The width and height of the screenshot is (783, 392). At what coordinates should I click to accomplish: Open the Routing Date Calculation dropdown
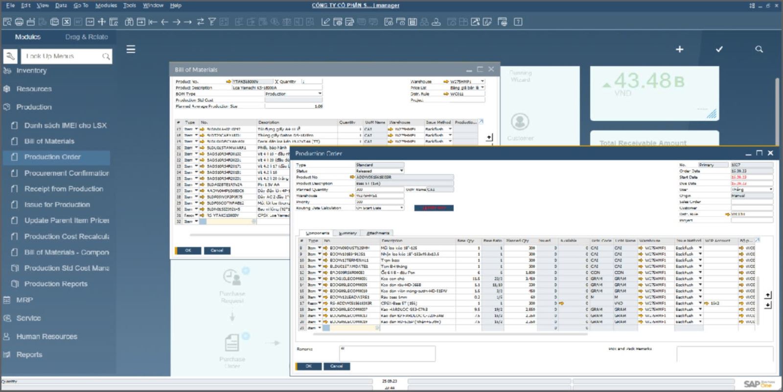tap(402, 208)
